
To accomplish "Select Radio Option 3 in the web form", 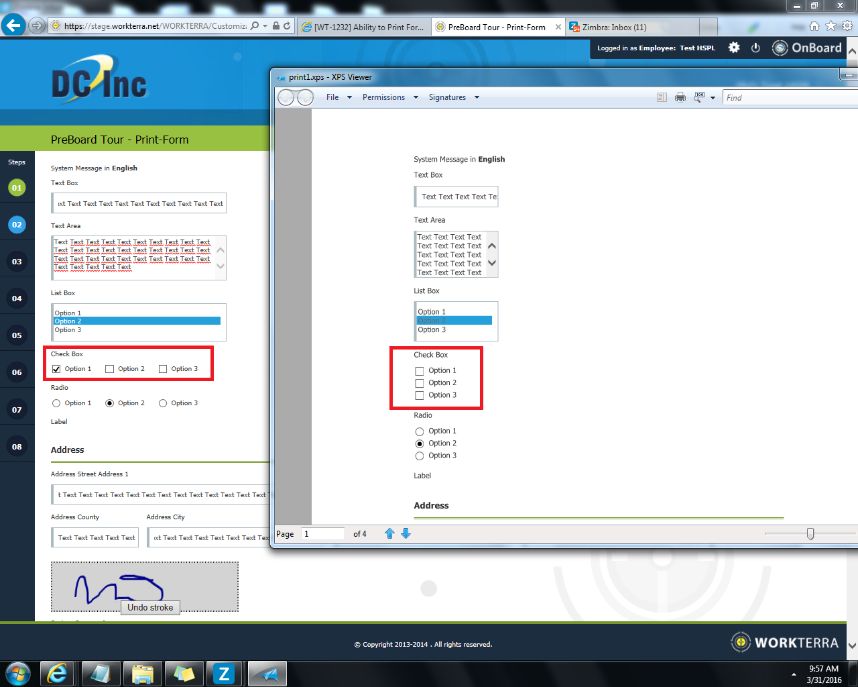I will [x=163, y=403].
